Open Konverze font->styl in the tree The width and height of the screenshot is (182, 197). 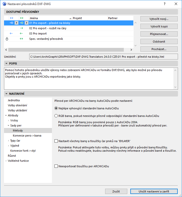pyautogui.click(x=23, y=151)
